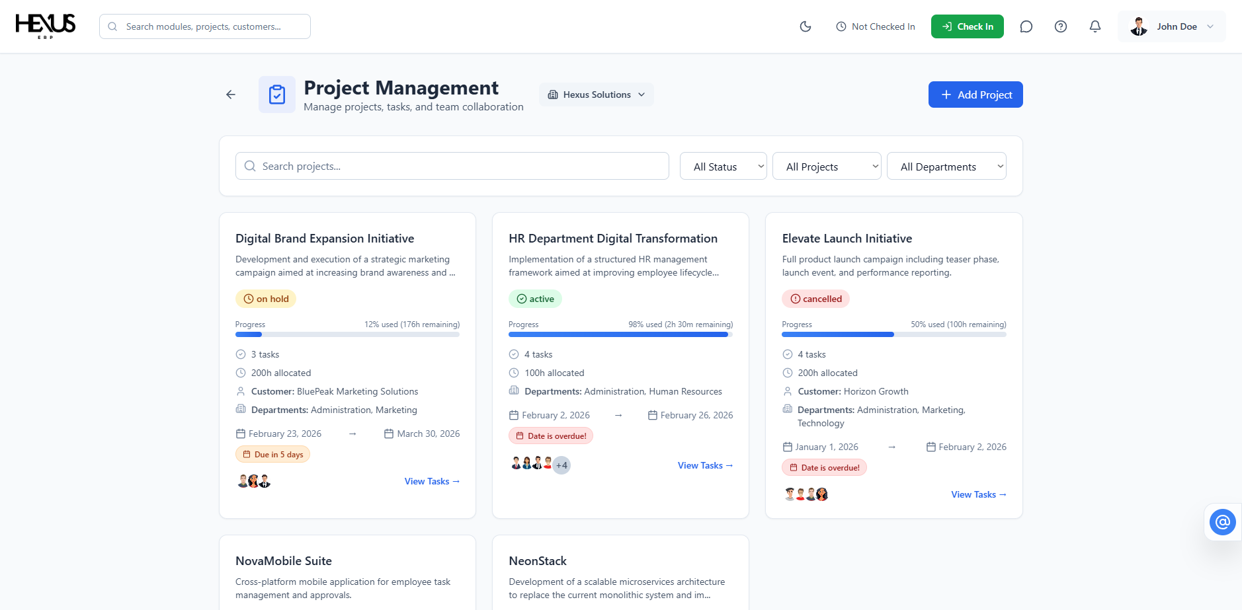Screen dimensions: 1242x610
Task: Expand the John Doe user menu chevron
Action: (1210, 26)
